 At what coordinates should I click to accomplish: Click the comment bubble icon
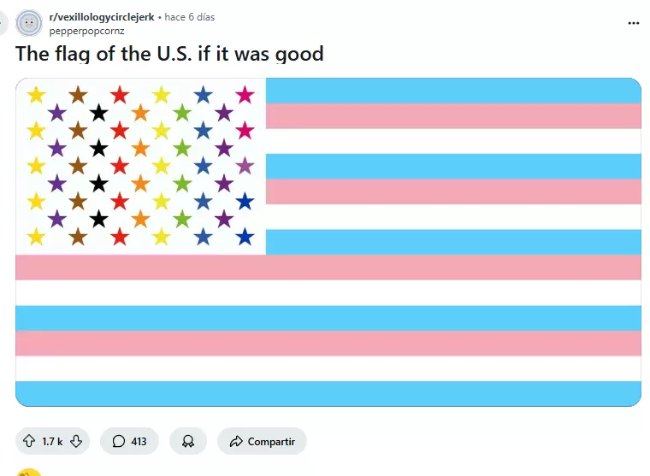coord(116,441)
